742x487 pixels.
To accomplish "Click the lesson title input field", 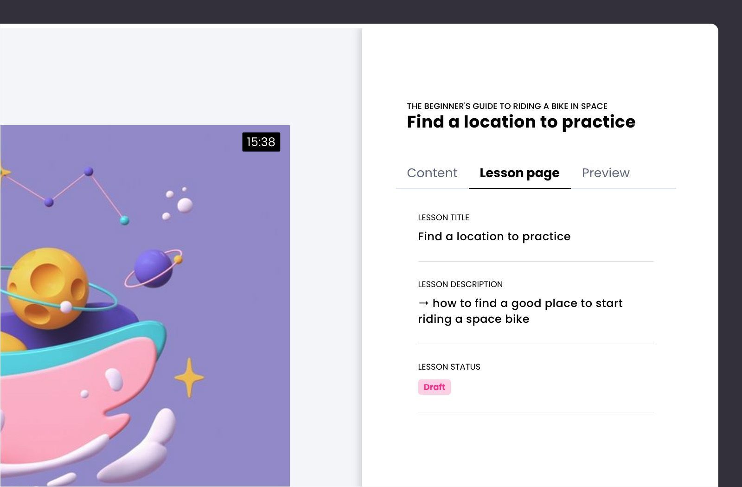I will [494, 237].
